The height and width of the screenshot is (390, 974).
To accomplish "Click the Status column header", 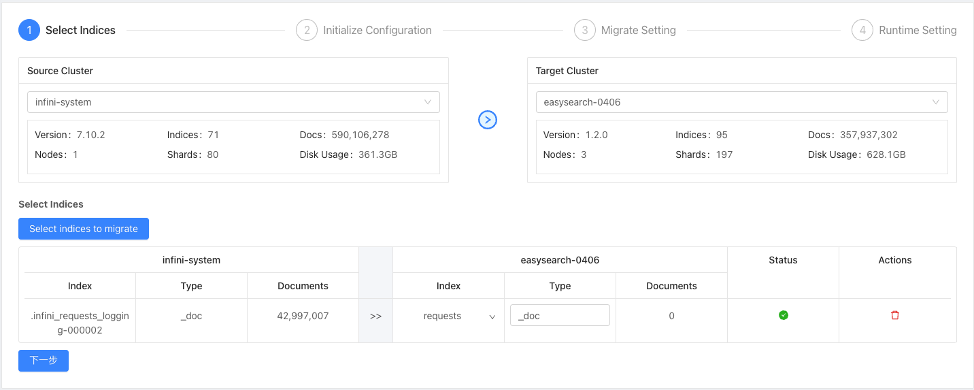I will coord(784,260).
